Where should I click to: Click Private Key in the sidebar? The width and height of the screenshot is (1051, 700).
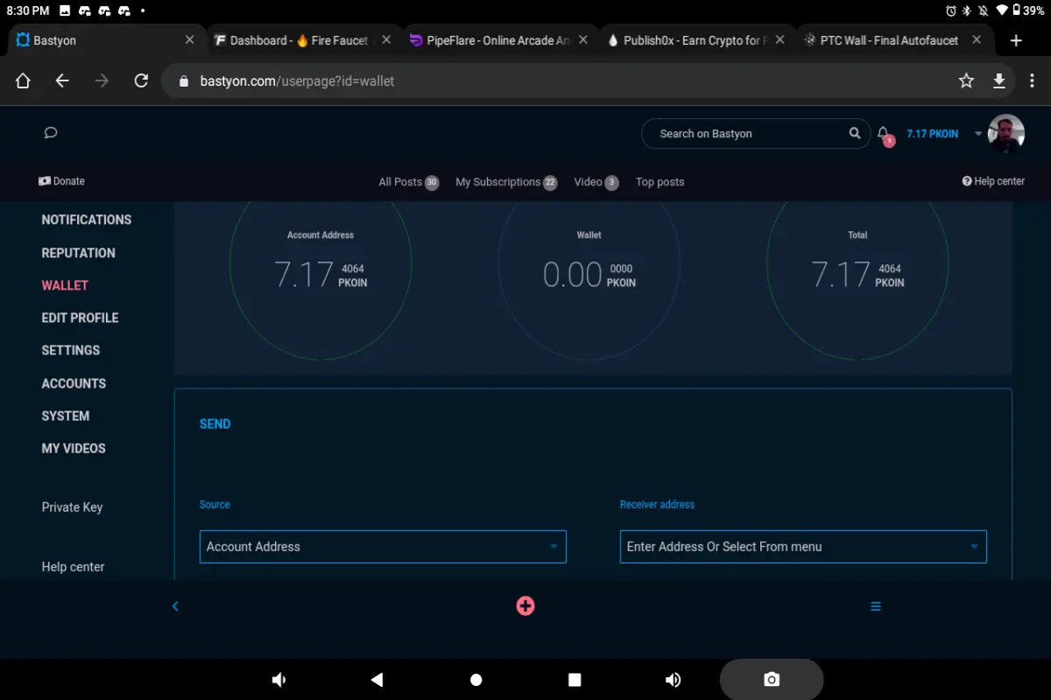(72, 507)
